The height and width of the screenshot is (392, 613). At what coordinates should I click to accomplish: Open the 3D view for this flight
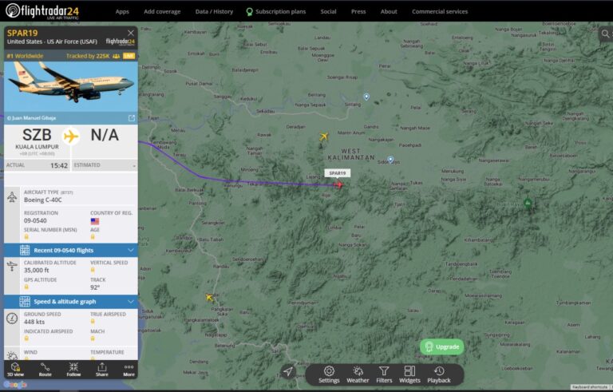(x=15, y=369)
